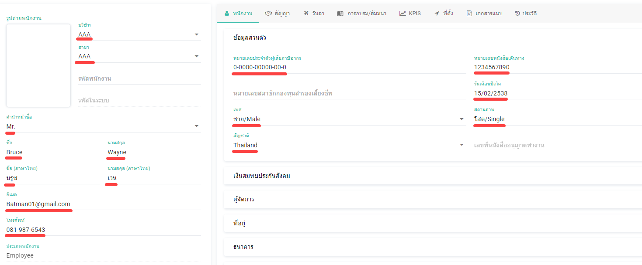Open the เอกสารแนบ tab
642x265 pixels.
coord(485,14)
